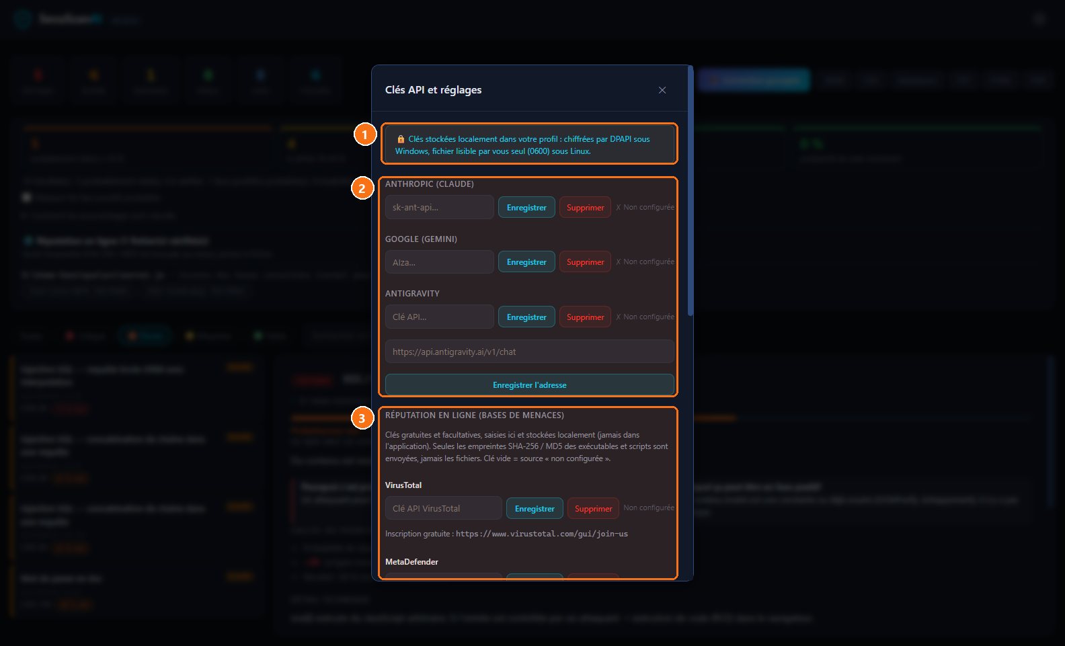Click Antigravity's Non configurée status
1065x646 pixels.
645,317
